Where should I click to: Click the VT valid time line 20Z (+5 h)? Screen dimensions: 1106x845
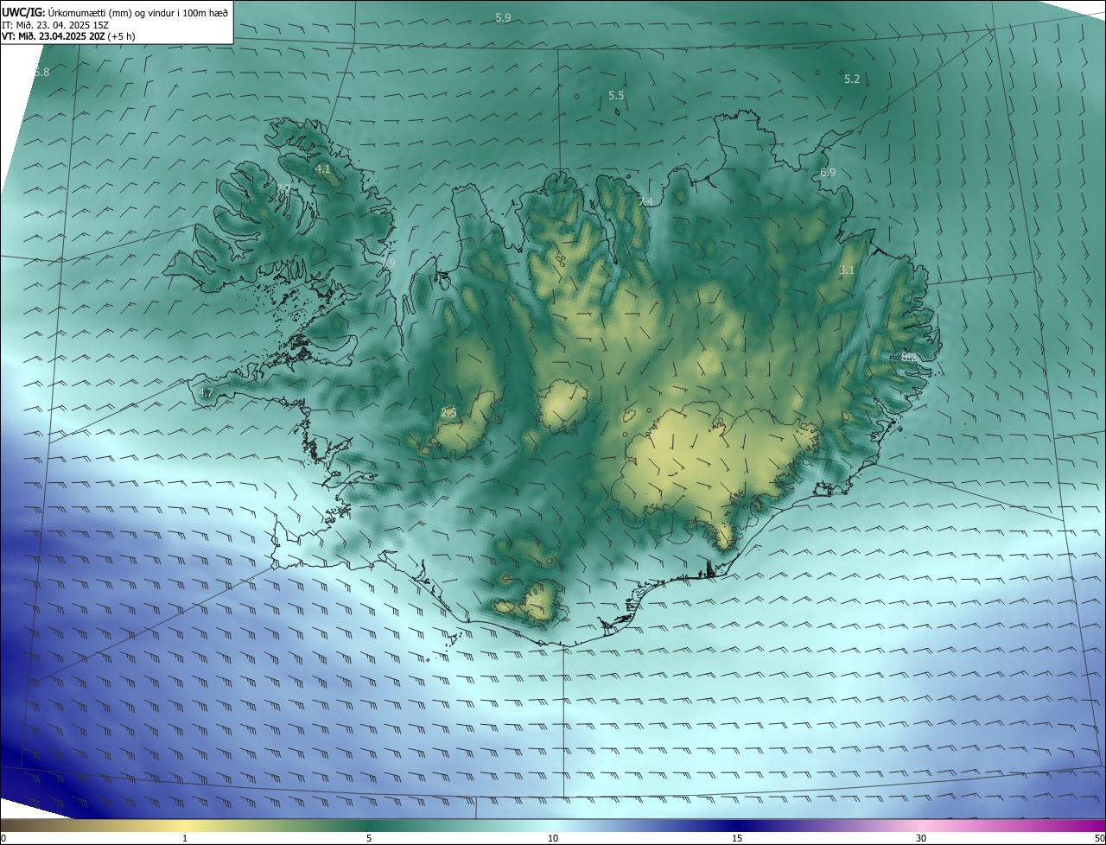click(x=68, y=36)
